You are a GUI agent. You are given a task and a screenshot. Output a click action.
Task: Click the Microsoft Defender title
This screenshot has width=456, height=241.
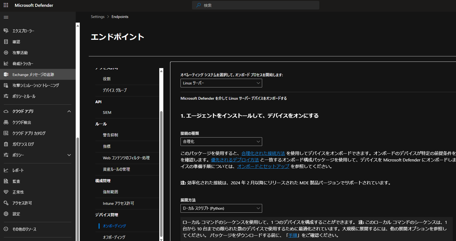pyautogui.click(x=34, y=5)
